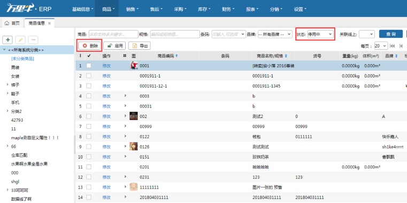The height and width of the screenshot is (203, 407).
Task: Expand row 0003 sub-items arrow
Action: point(125,96)
